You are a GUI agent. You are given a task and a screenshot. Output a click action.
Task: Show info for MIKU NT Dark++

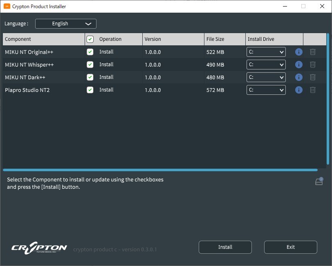pos(298,77)
